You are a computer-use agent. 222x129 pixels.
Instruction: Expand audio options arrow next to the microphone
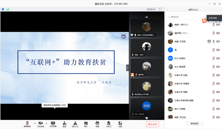[x=35, y=123]
